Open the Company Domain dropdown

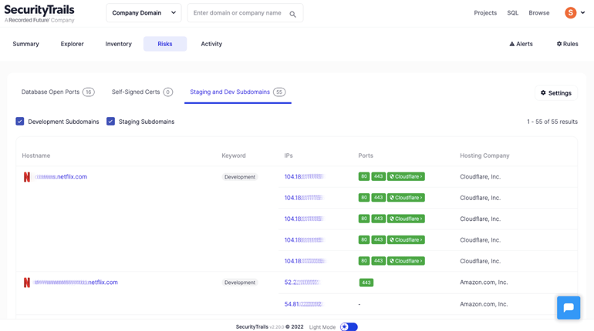(143, 13)
